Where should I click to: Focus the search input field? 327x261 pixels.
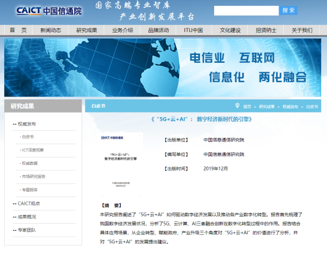[247, 11]
